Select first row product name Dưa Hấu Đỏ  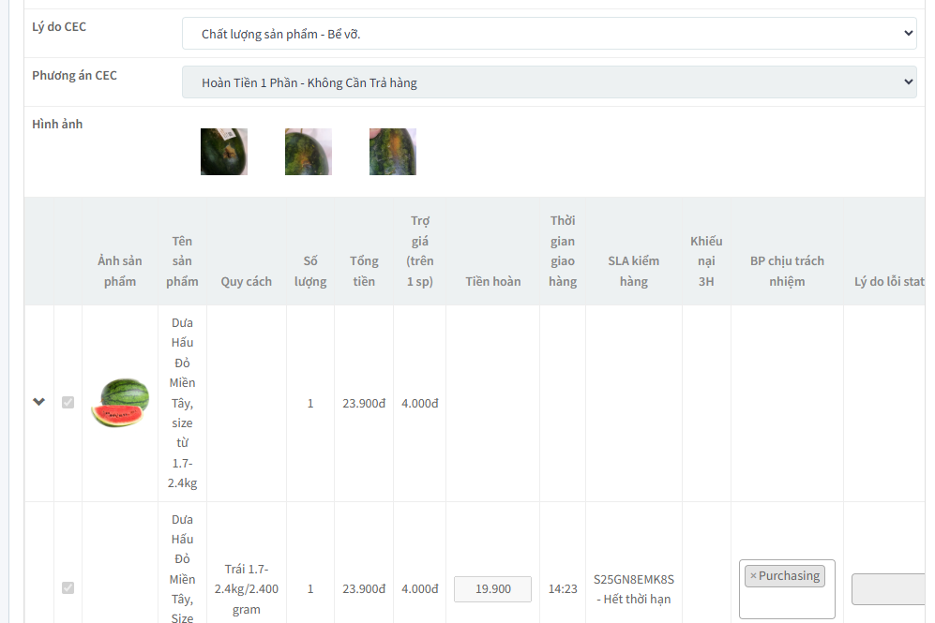(182, 403)
